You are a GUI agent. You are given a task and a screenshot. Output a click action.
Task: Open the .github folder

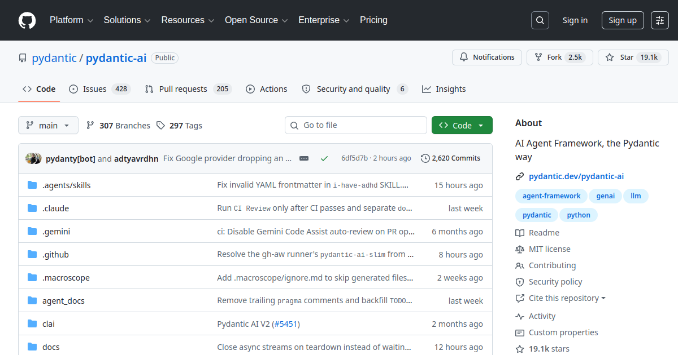(55, 255)
